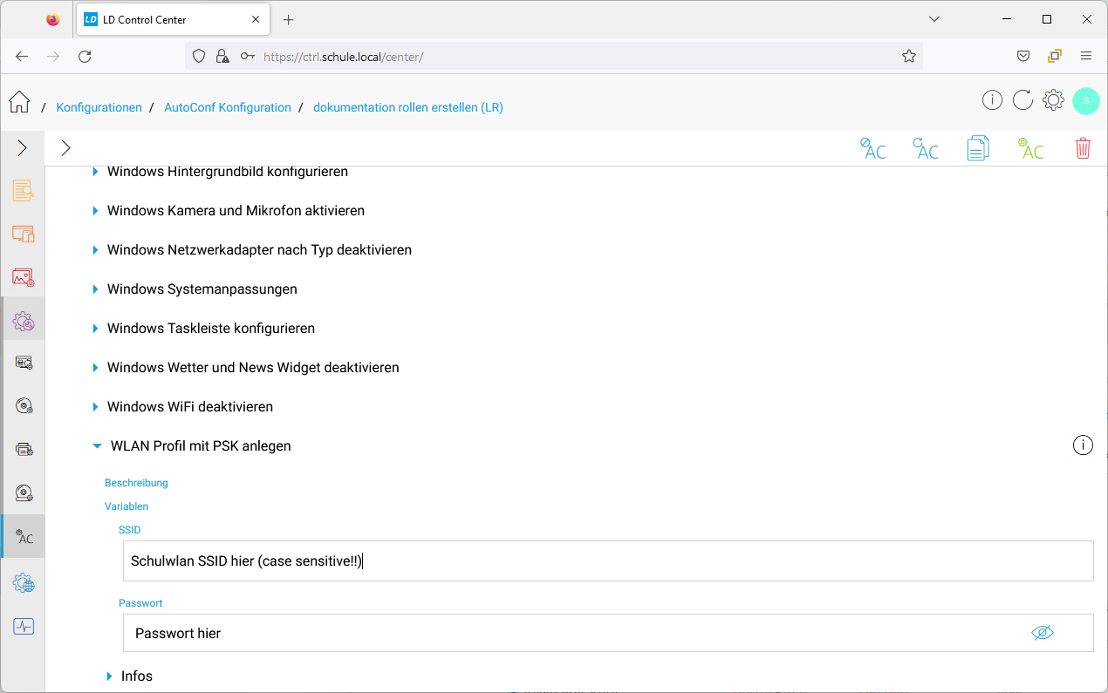List all open tabs dropdown arrow
The image size is (1108, 693).
[934, 19]
